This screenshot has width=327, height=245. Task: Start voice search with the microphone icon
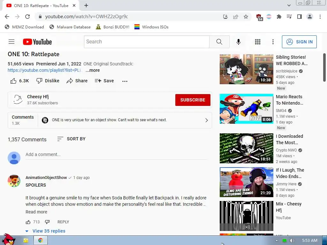pos(238,42)
